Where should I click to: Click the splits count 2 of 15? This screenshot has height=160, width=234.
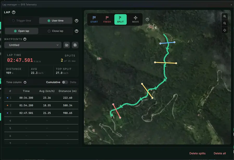coord(68,60)
